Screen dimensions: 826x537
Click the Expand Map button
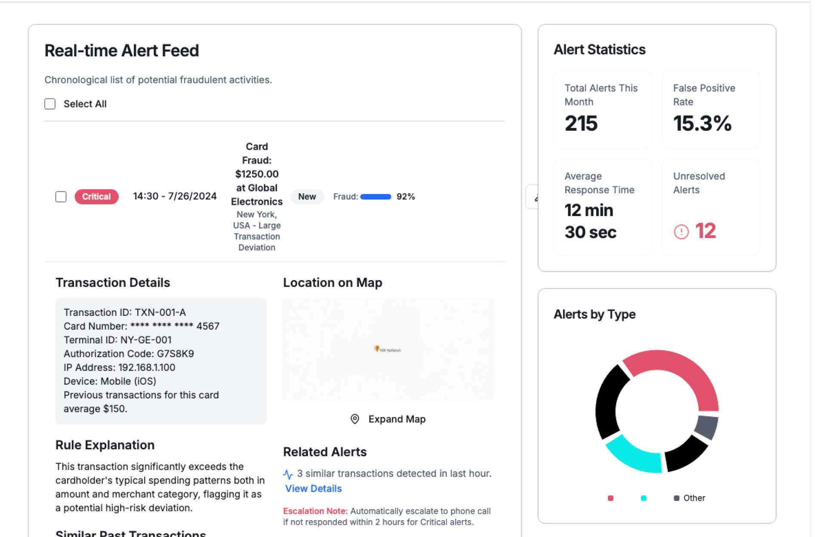388,419
